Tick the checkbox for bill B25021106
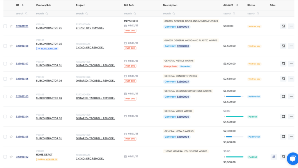Viewport: 298px width, 168px height. (5, 79)
